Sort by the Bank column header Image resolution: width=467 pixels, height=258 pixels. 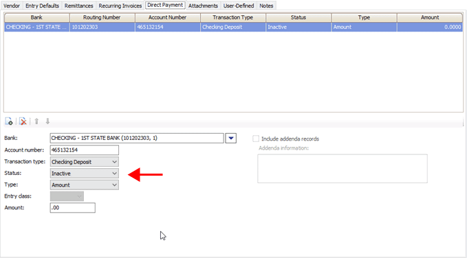click(x=36, y=17)
